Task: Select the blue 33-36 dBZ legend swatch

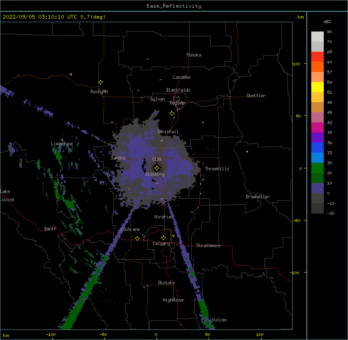Action: 317,147
